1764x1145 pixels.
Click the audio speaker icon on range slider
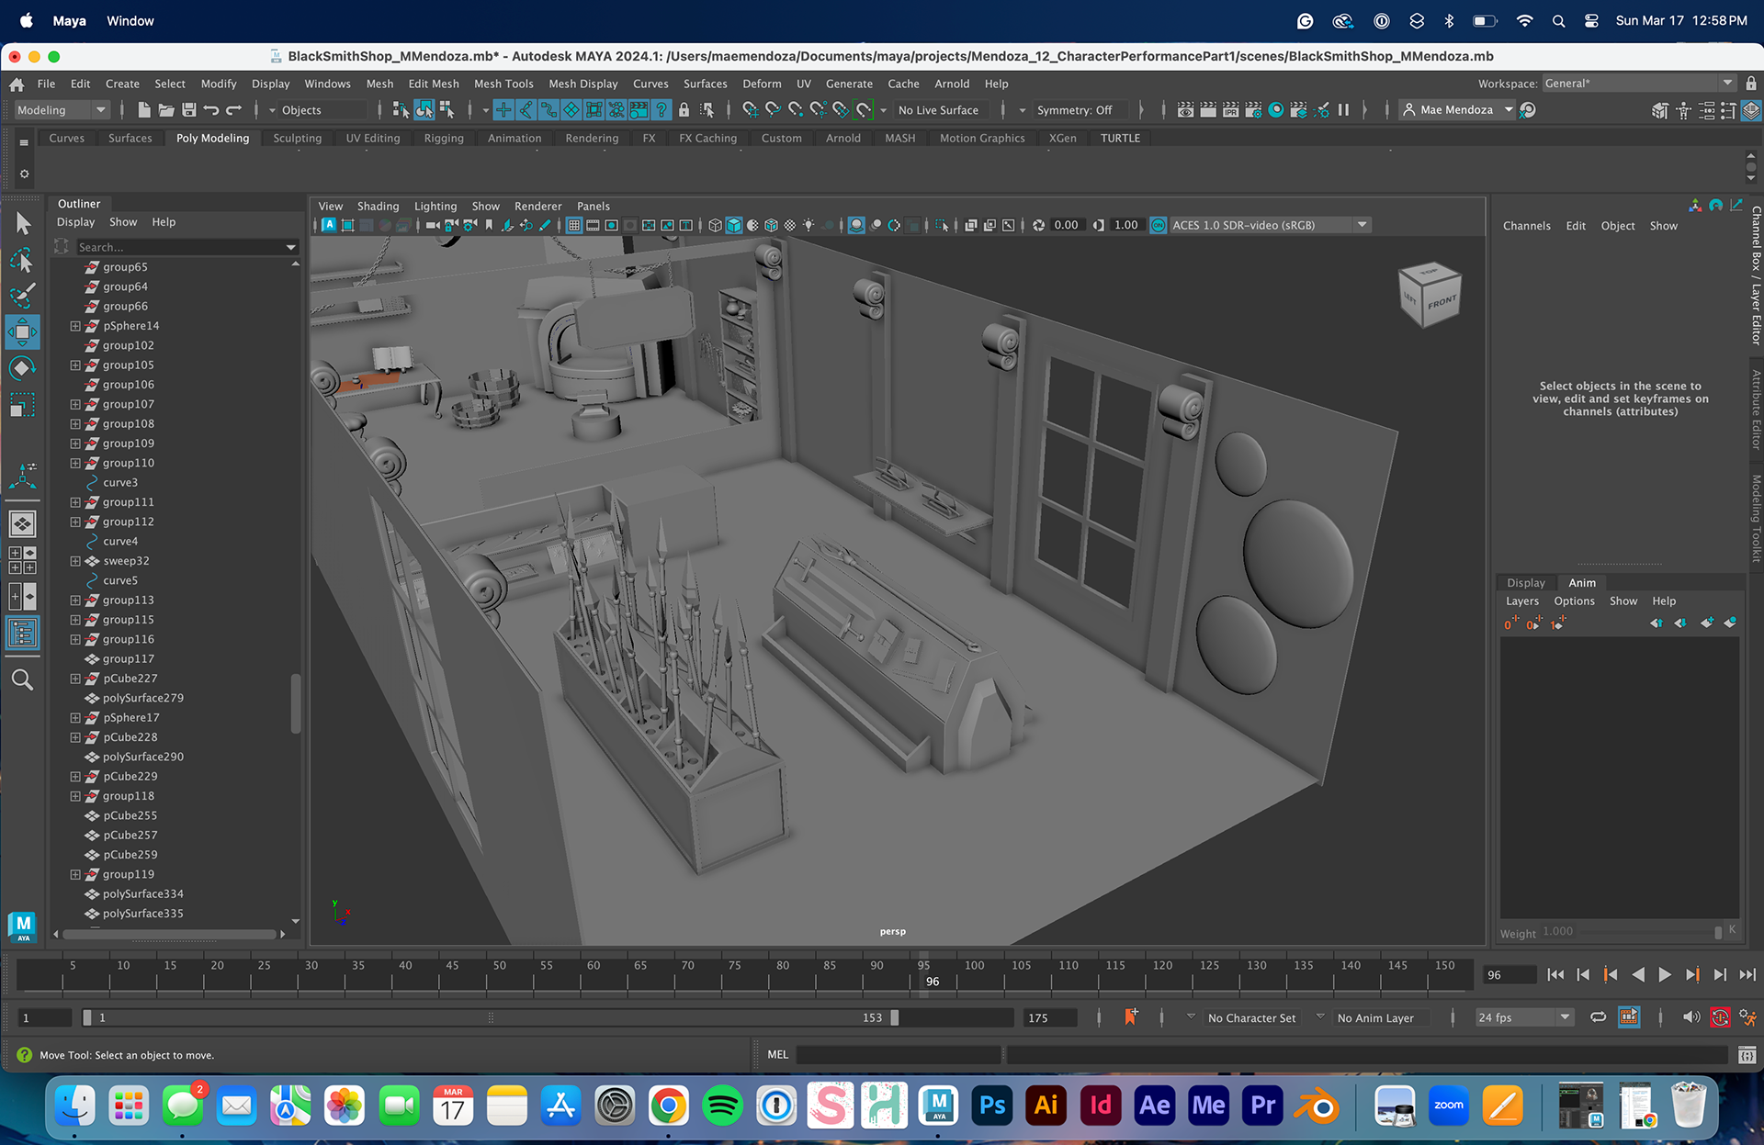pyautogui.click(x=1690, y=1017)
